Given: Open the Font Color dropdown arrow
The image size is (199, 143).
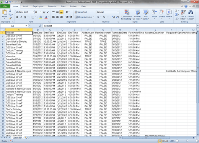Looking at the screenshot, I should 49,17.
